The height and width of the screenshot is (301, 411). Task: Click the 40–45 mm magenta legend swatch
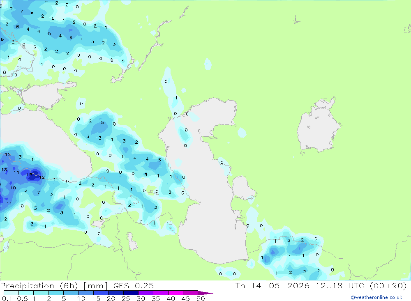[x=175, y=293]
